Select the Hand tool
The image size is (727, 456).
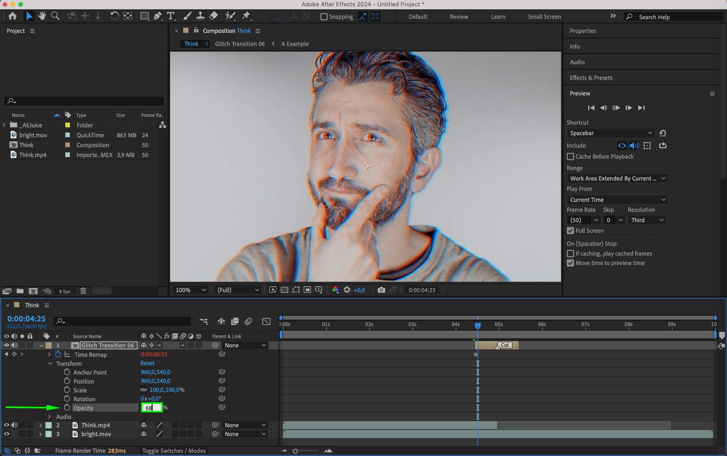click(x=42, y=16)
